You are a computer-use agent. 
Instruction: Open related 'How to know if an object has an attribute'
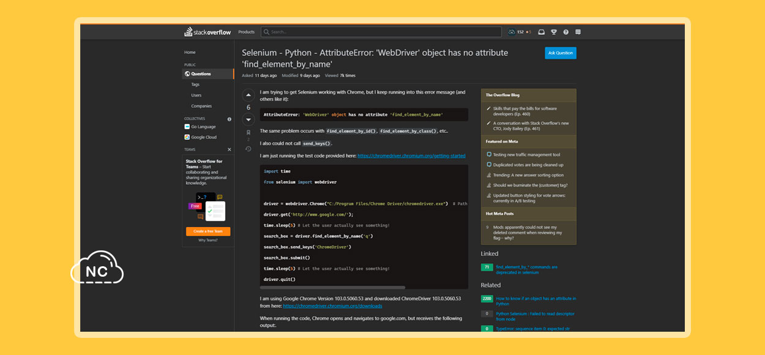tap(535, 301)
